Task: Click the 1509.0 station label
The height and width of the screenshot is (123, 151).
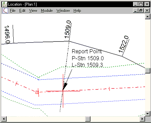Action: (x=68, y=30)
